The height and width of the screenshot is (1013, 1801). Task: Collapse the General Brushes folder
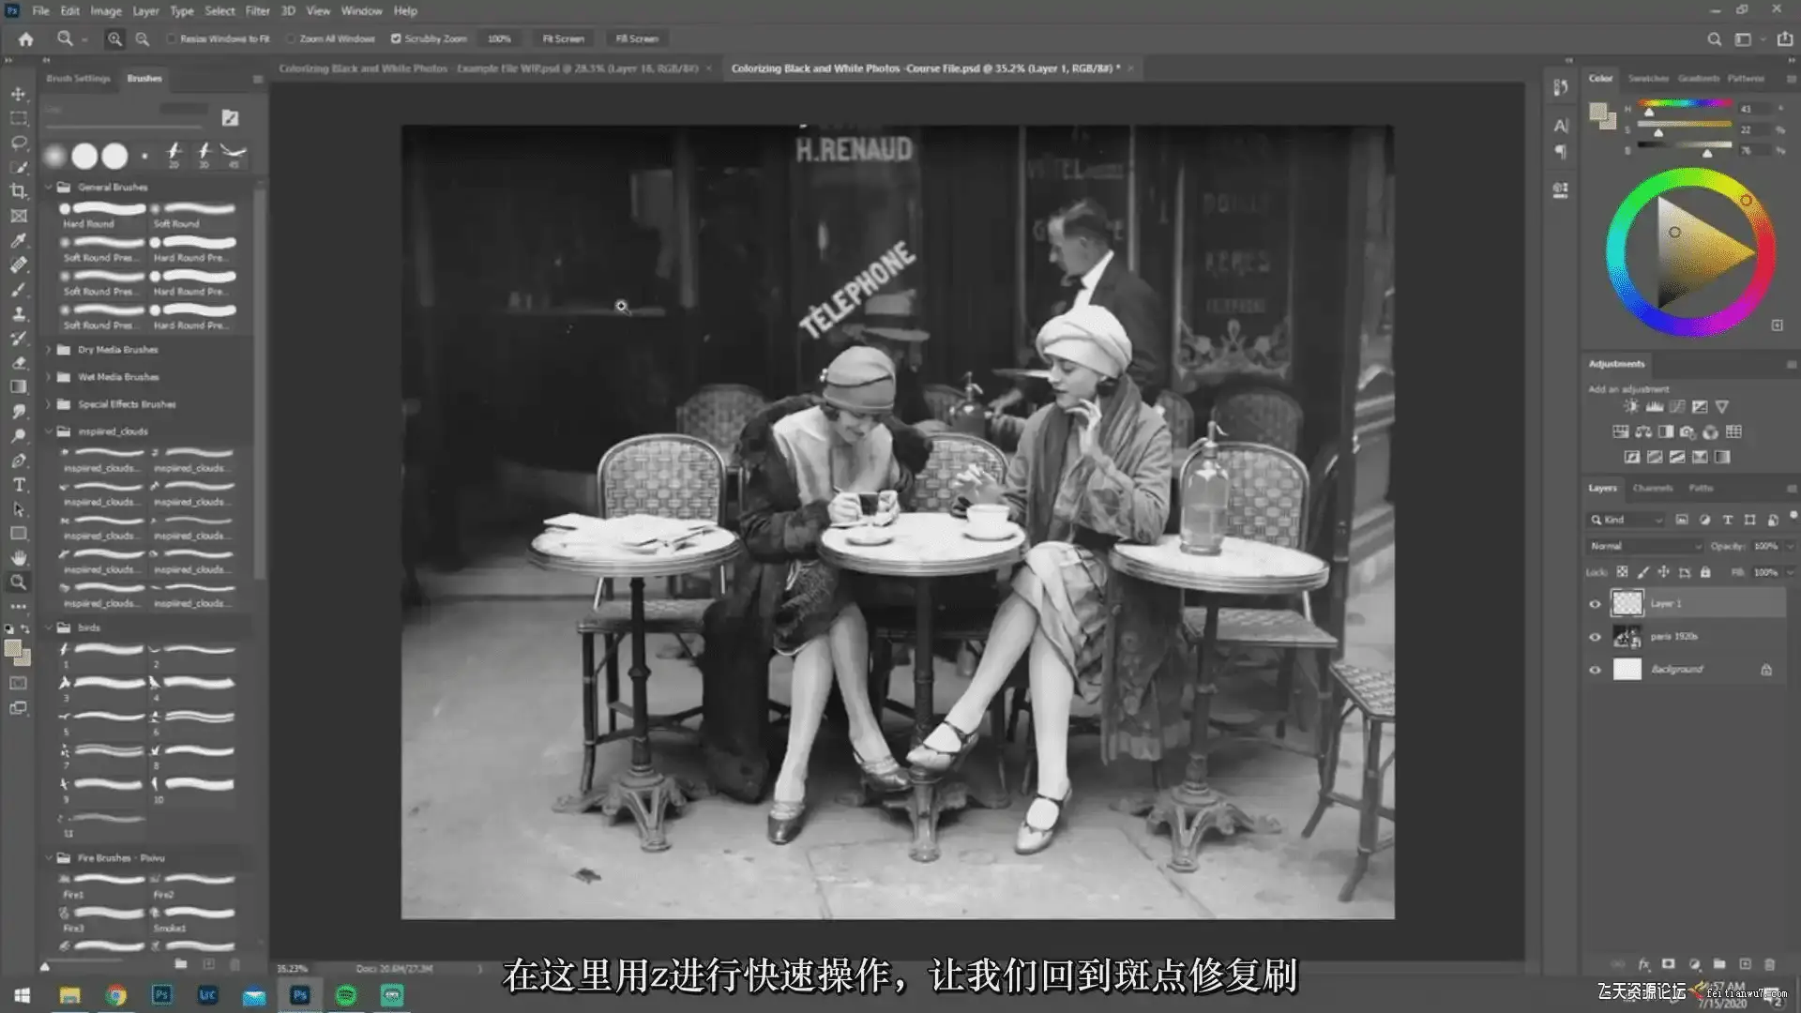49,187
